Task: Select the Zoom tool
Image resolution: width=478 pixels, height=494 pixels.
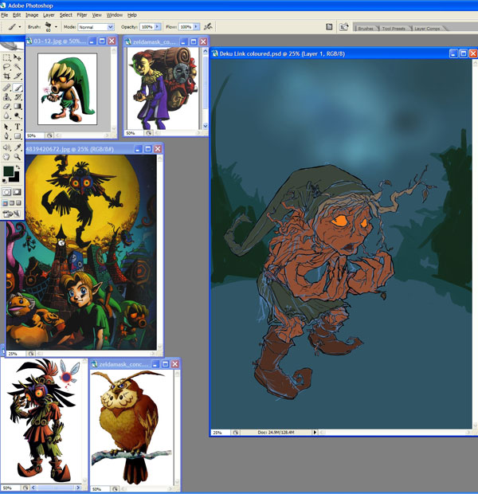Action: [18, 157]
